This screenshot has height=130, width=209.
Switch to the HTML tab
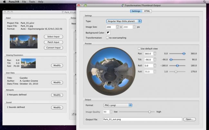pyautogui.click(x=147, y=11)
